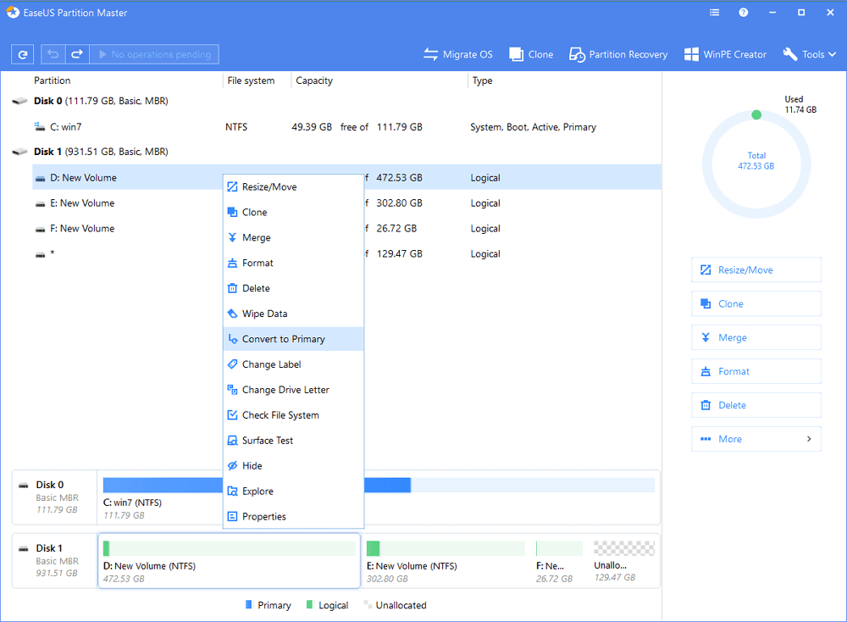Click the Partition column header
Viewport: 847px width, 622px height.
point(52,81)
